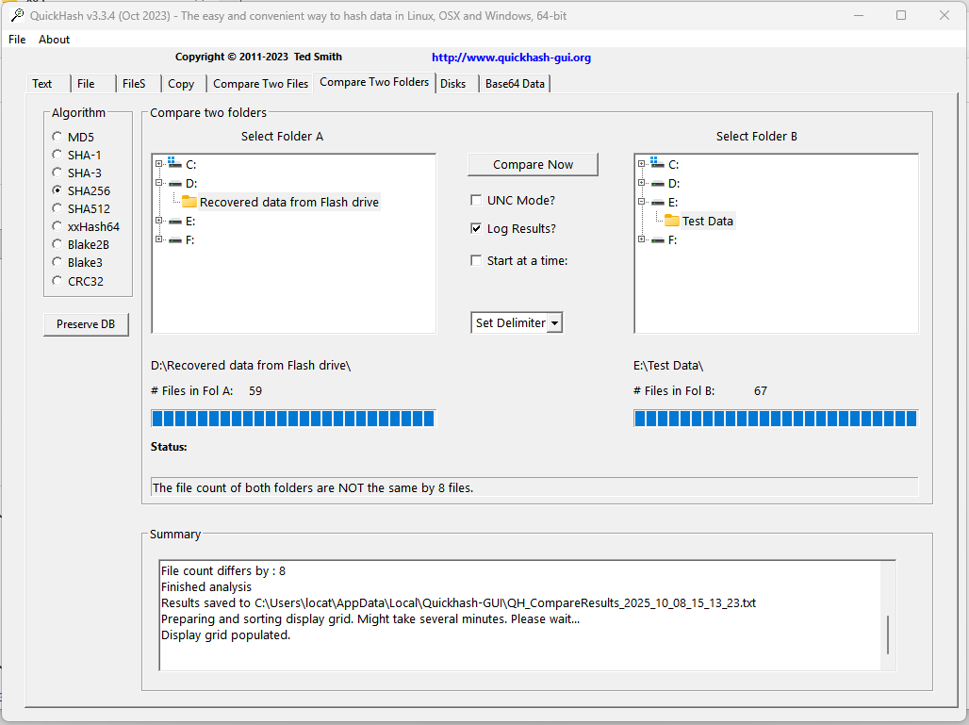
Task: Click the Recovered data folder icon in Folder A
Action: 189,202
